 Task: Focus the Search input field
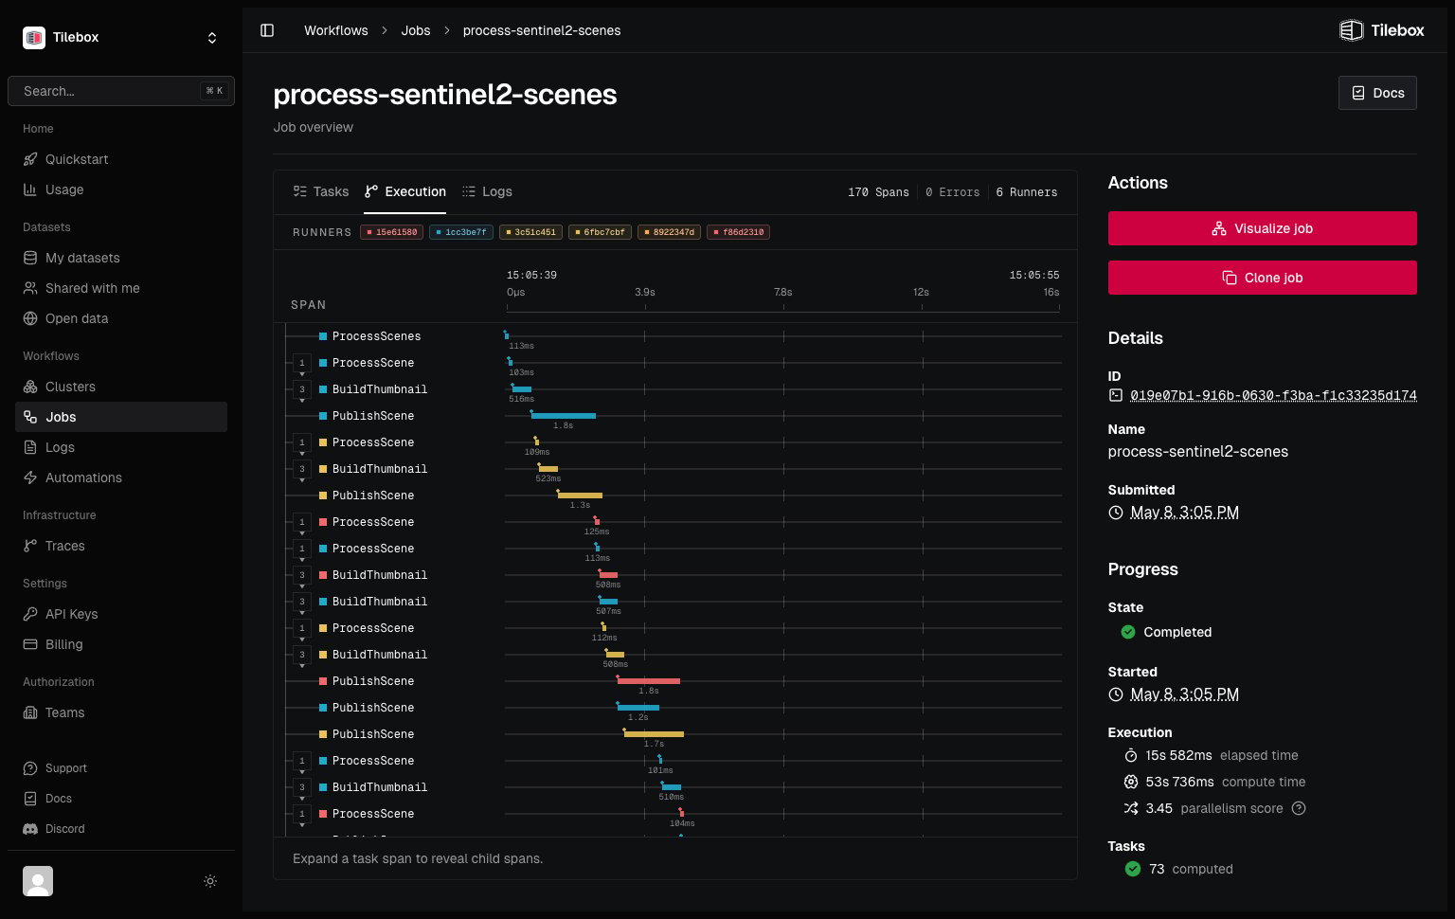click(x=121, y=91)
